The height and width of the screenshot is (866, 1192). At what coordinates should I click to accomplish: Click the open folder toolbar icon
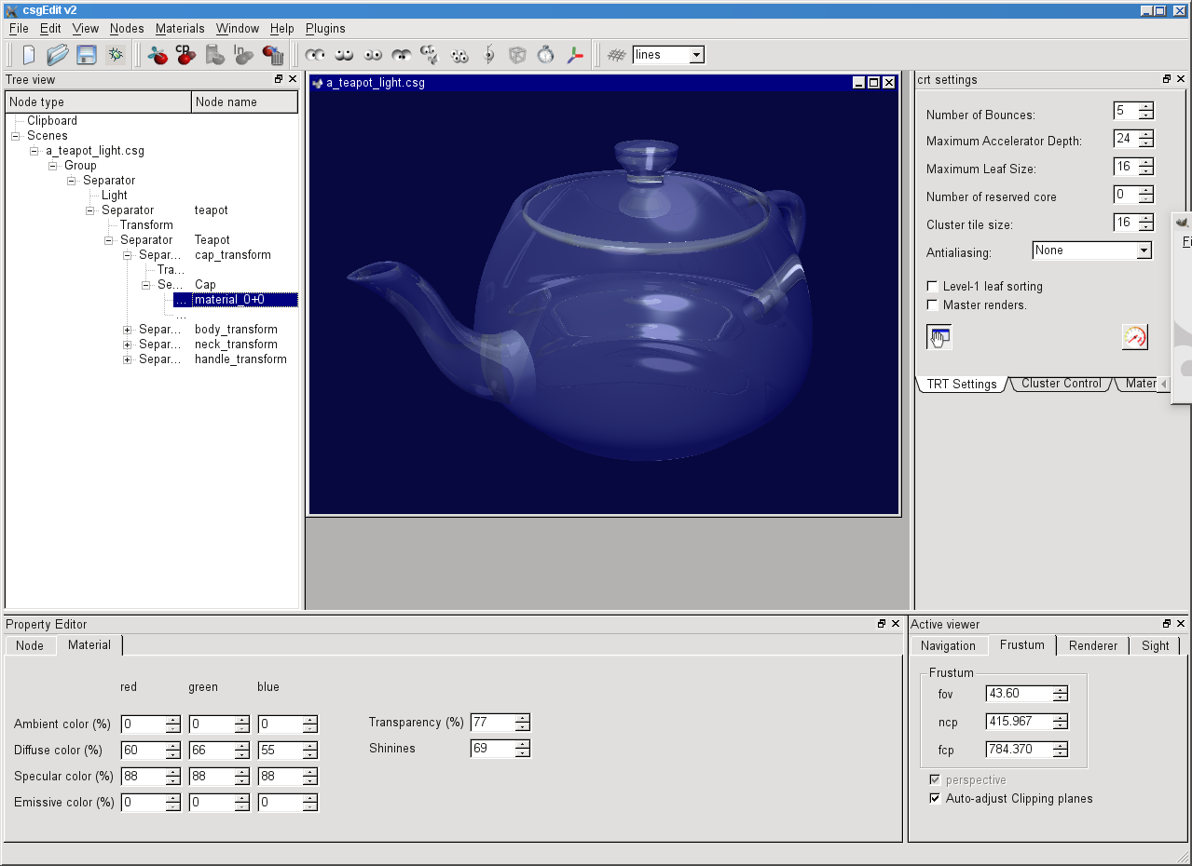[x=58, y=55]
